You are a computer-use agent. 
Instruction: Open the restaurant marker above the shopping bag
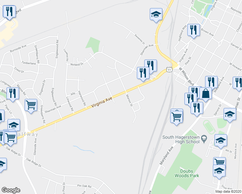tap(212, 83)
